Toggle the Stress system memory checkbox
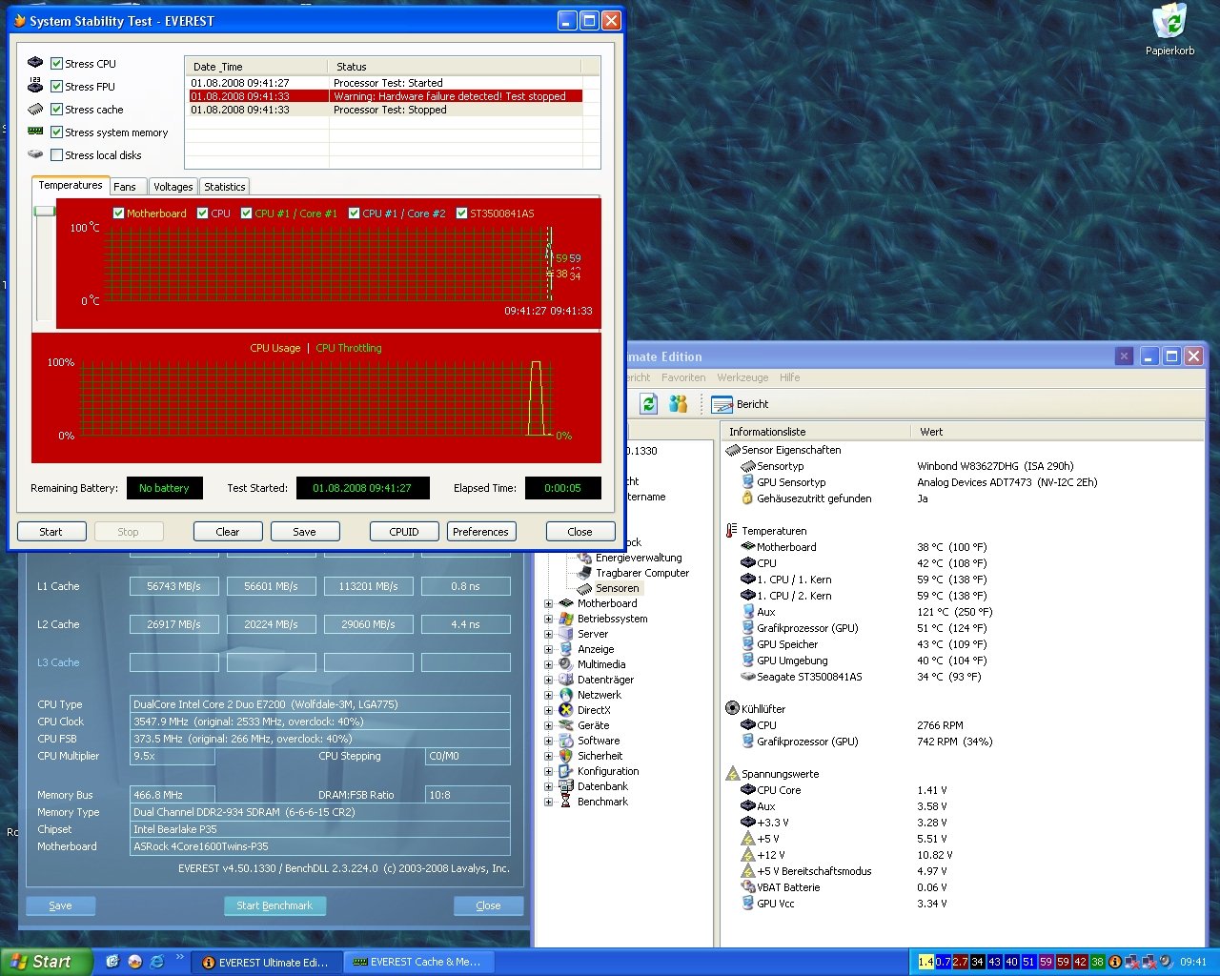1220x976 pixels. coord(56,132)
